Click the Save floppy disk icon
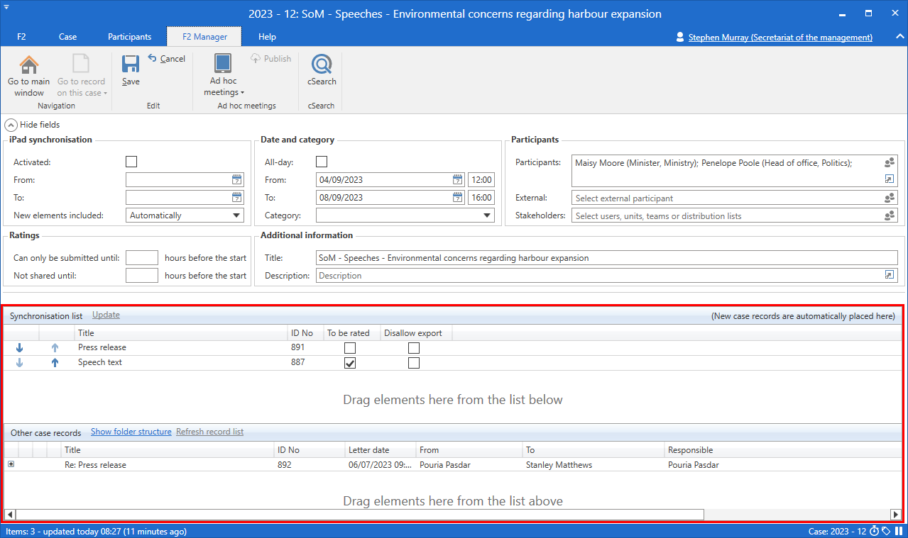 click(131, 65)
